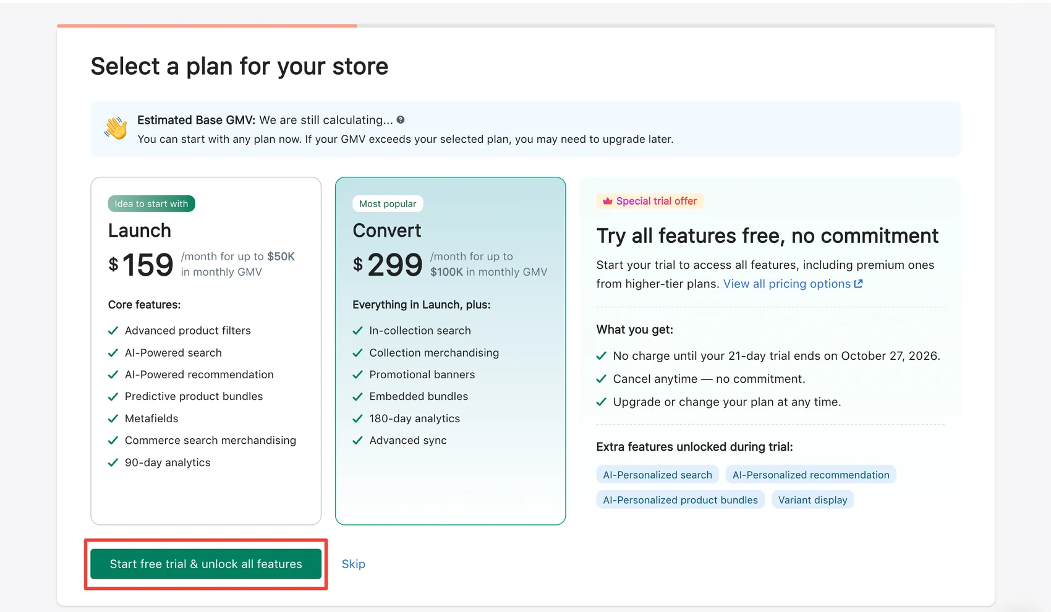Click the 'Most popular' badge
The width and height of the screenshot is (1051, 612).
pos(388,204)
